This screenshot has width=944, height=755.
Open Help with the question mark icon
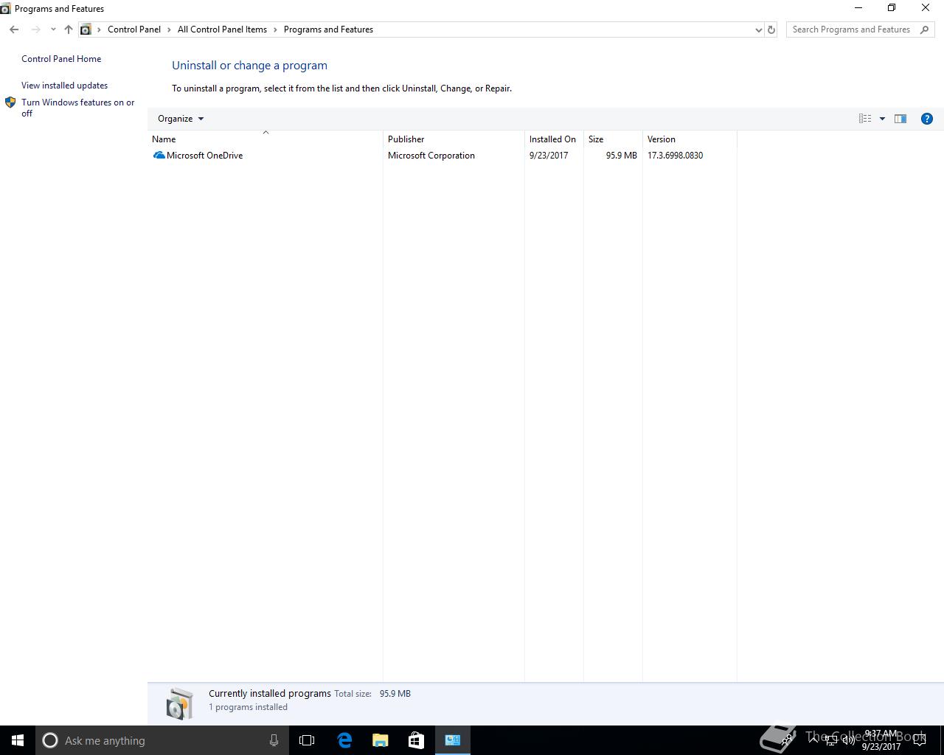(x=927, y=119)
